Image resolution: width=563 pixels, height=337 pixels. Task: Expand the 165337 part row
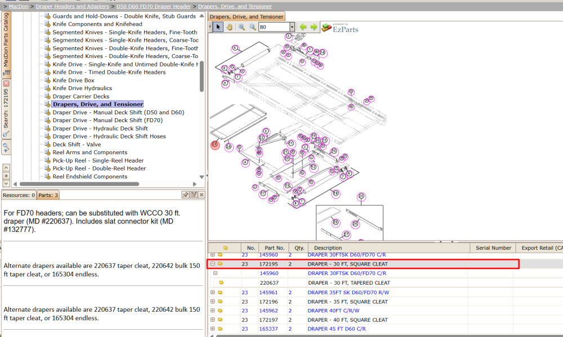pos(213,329)
